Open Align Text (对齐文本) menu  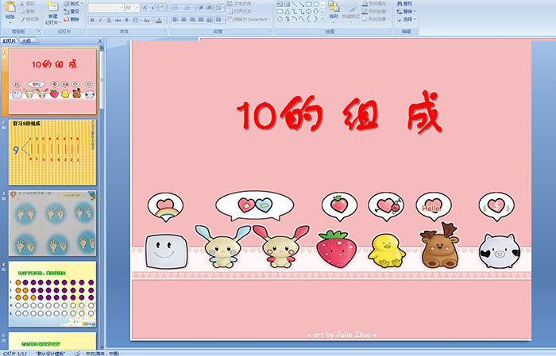coord(241,11)
